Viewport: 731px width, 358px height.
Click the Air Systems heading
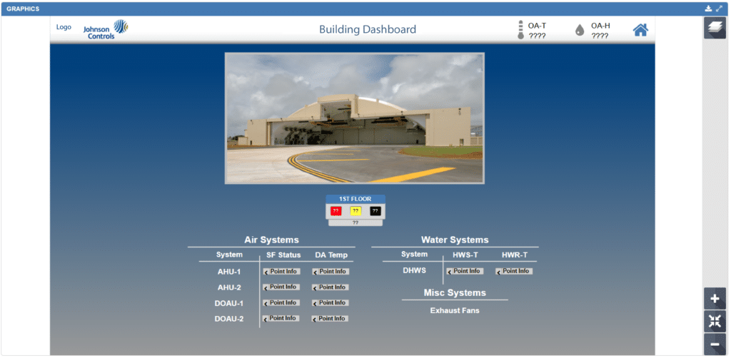coord(271,240)
